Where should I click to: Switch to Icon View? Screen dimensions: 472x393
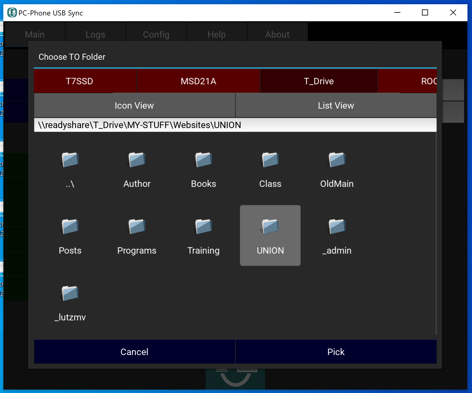pos(134,105)
